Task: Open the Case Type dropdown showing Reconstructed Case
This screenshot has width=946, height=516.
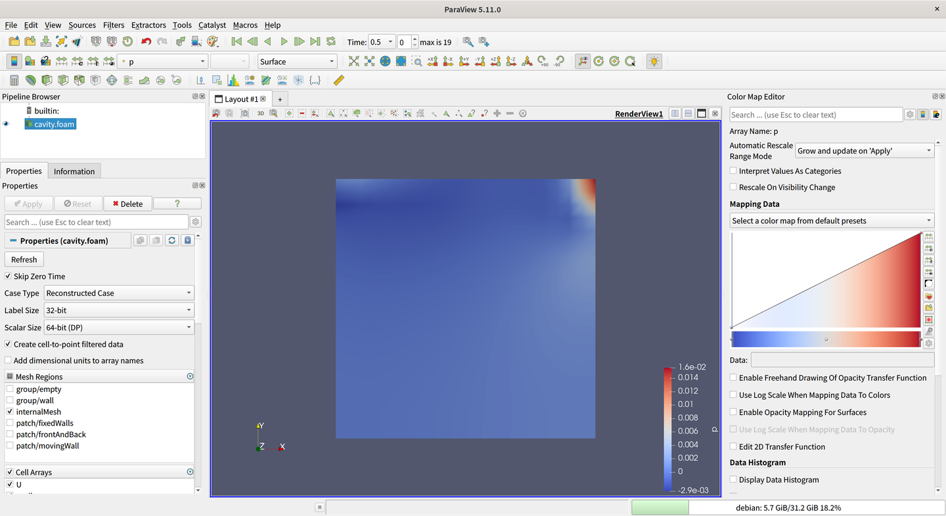Action: 119,293
